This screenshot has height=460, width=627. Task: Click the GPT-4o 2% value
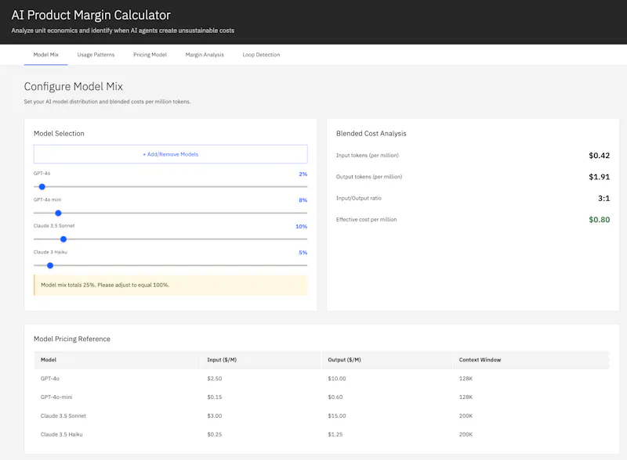click(x=303, y=174)
